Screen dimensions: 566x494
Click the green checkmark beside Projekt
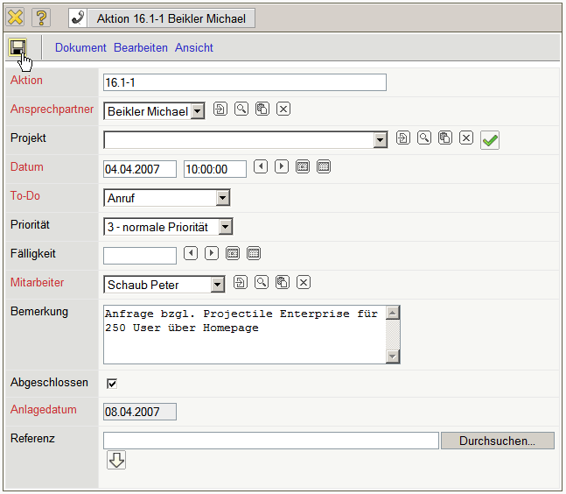click(490, 140)
